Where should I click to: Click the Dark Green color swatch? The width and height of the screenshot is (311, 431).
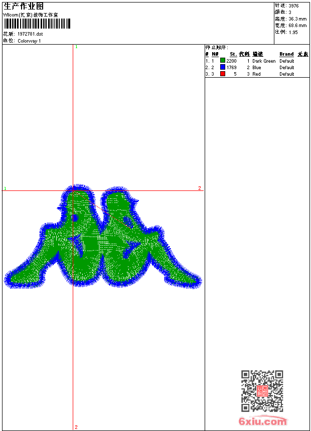pos(222,61)
